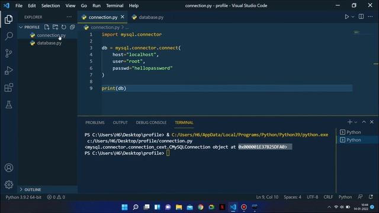Open Google Chrome from the taskbar
This screenshot has width=379, height=213.
[201, 207]
